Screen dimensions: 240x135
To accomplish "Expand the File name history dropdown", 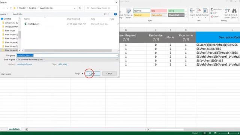I will point(117,55).
